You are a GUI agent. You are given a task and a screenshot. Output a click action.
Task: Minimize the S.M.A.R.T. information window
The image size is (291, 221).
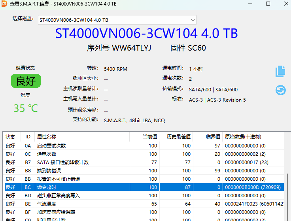click(x=250, y=4)
